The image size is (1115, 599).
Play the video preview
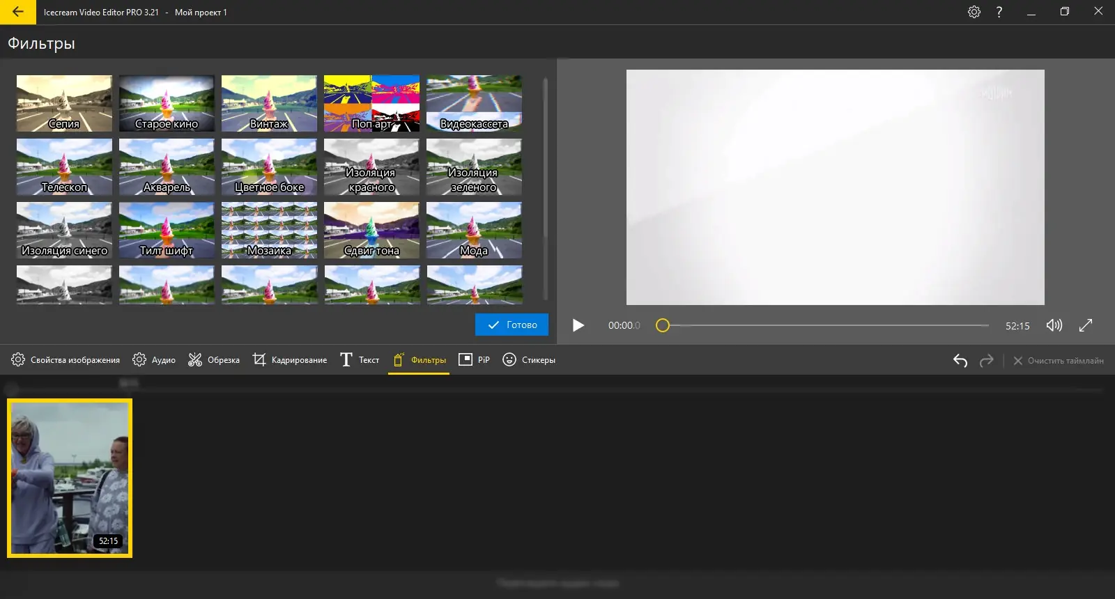tap(578, 325)
